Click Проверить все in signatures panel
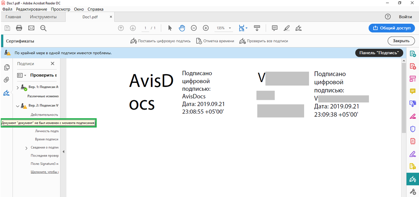The width and height of the screenshot is (419, 197). (x=43, y=75)
